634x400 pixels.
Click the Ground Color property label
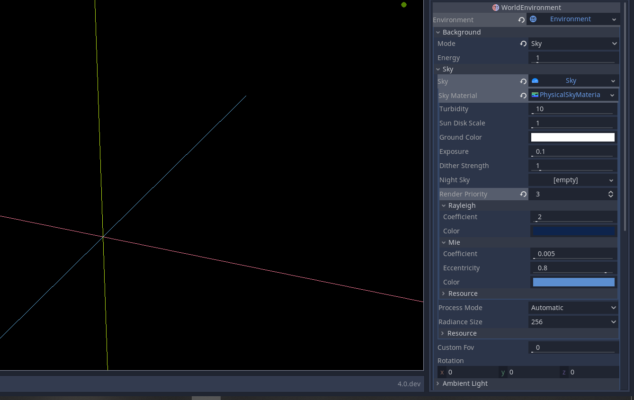pos(460,137)
